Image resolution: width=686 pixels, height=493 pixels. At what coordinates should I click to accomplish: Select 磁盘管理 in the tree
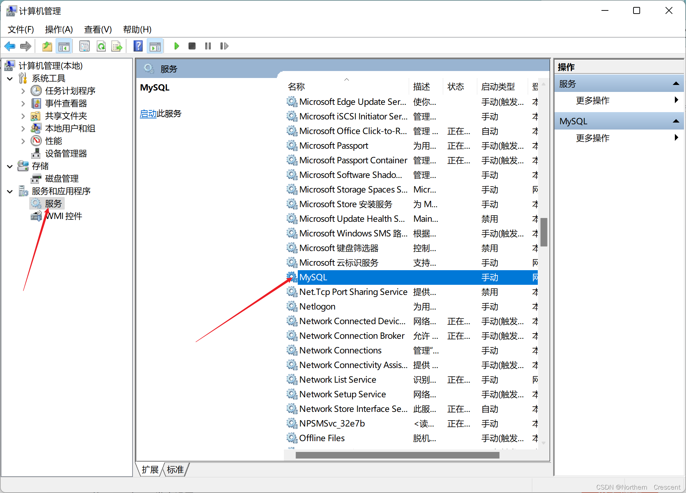pos(62,179)
